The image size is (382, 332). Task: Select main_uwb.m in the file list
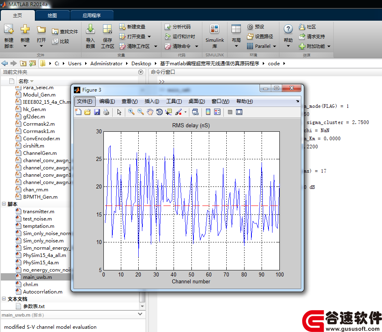tap(37, 277)
